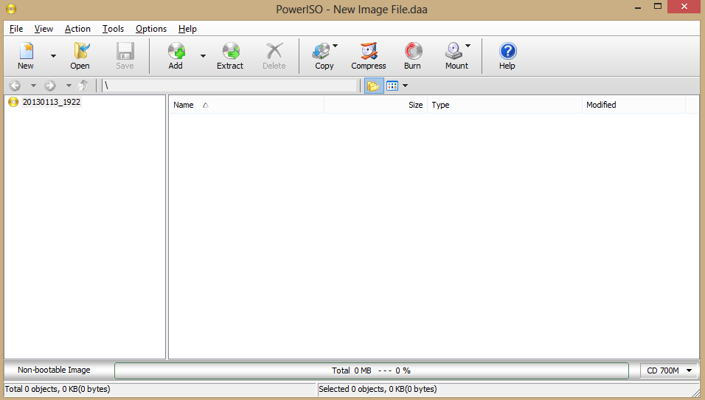Click the Up one level icon

[x=83, y=86]
